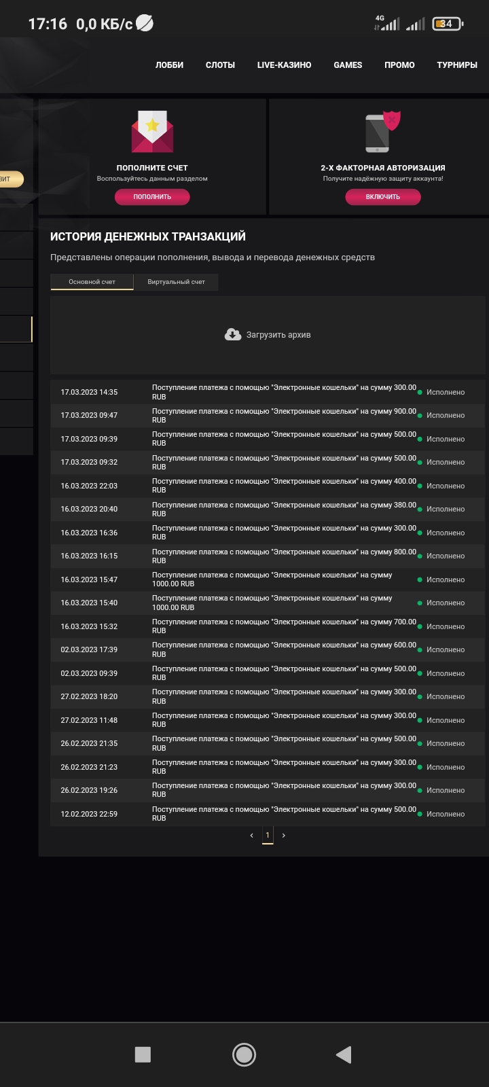Image resolution: width=489 pixels, height=1087 pixels.
Task: Tap the Android back navigation button
Action: pyautogui.click(x=344, y=1055)
